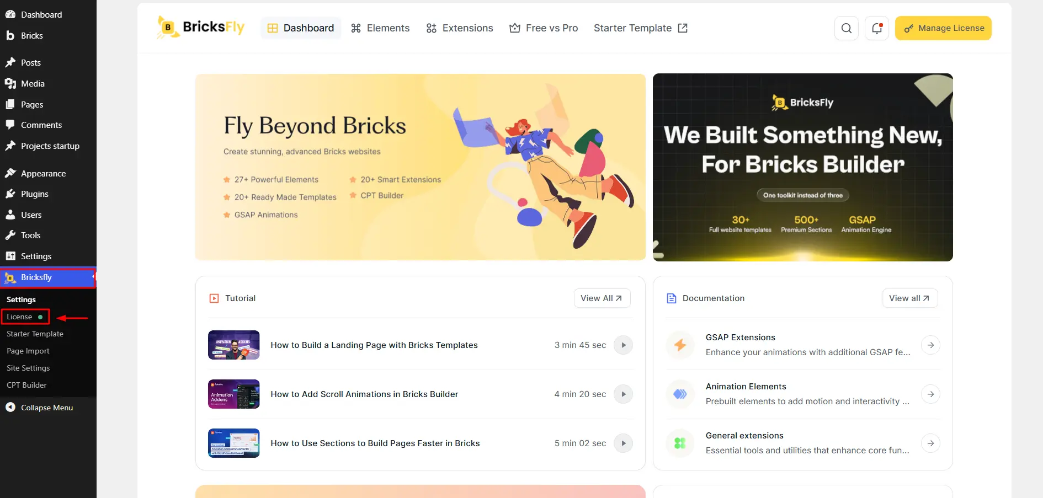Click the Documentation section file icon
This screenshot has width=1043, height=498.
[x=672, y=298]
